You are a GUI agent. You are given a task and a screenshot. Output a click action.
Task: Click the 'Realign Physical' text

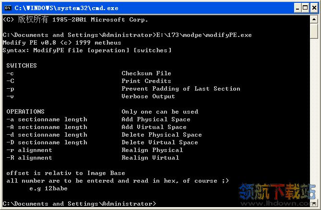tap(152, 150)
